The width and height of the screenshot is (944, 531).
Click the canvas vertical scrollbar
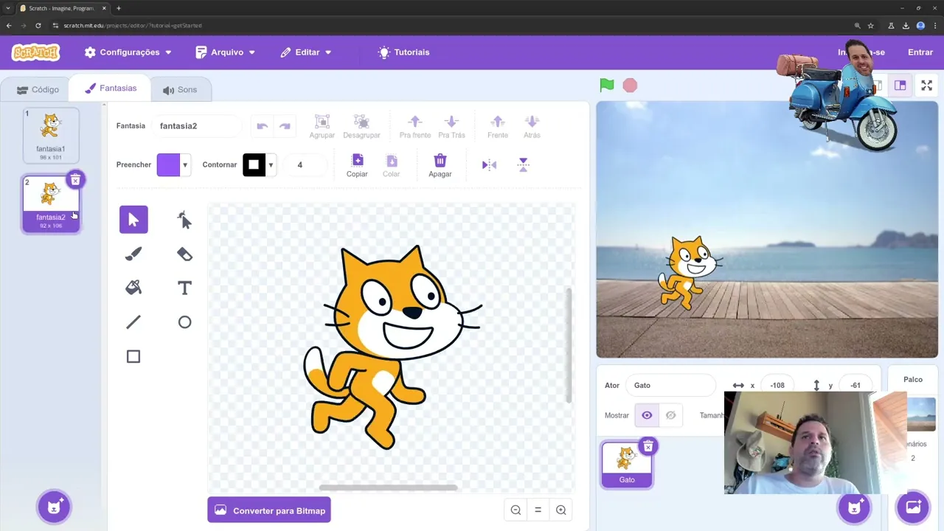point(569,345)
